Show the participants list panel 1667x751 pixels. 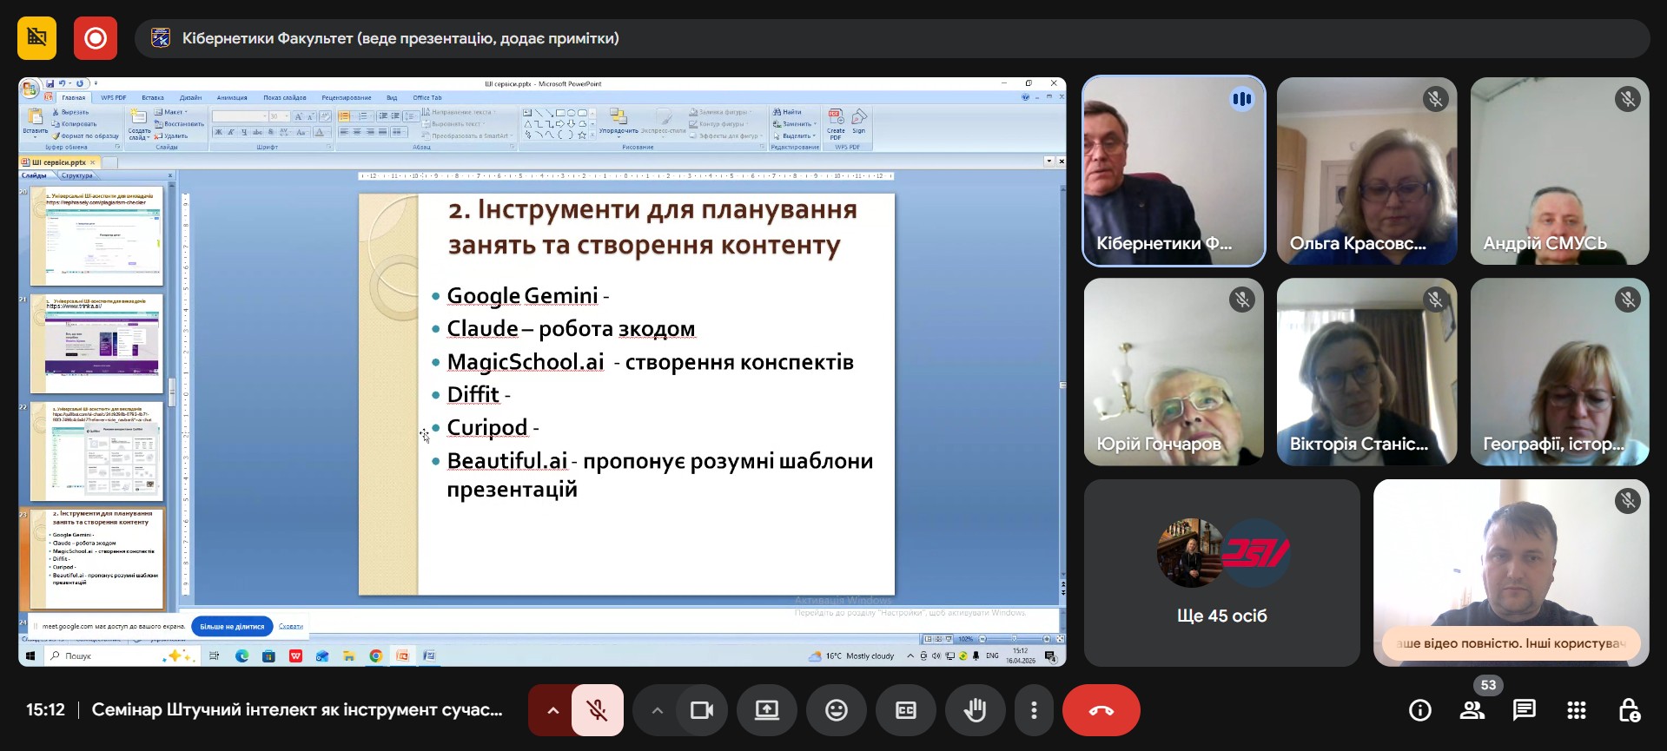click(1472, 710)
